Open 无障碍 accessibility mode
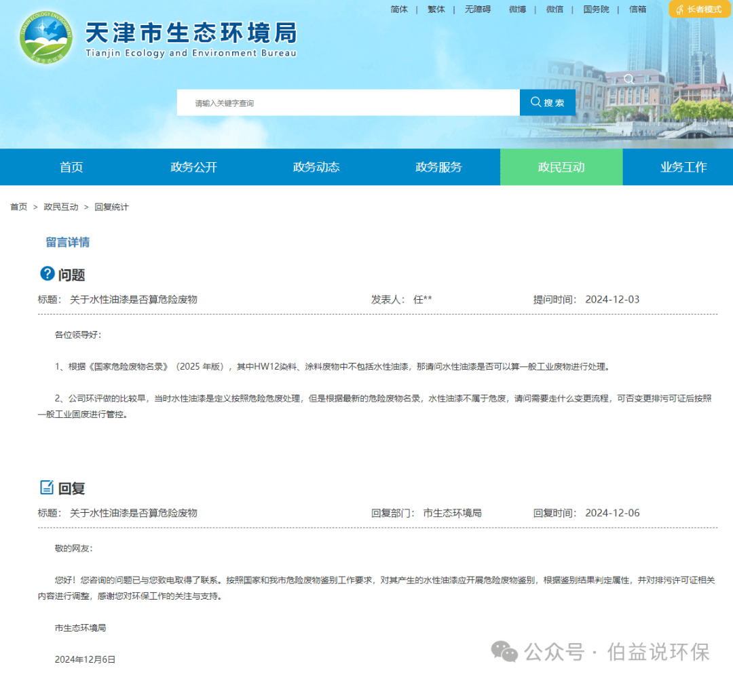This screenshot has width=733, height=681. [477, 9]
